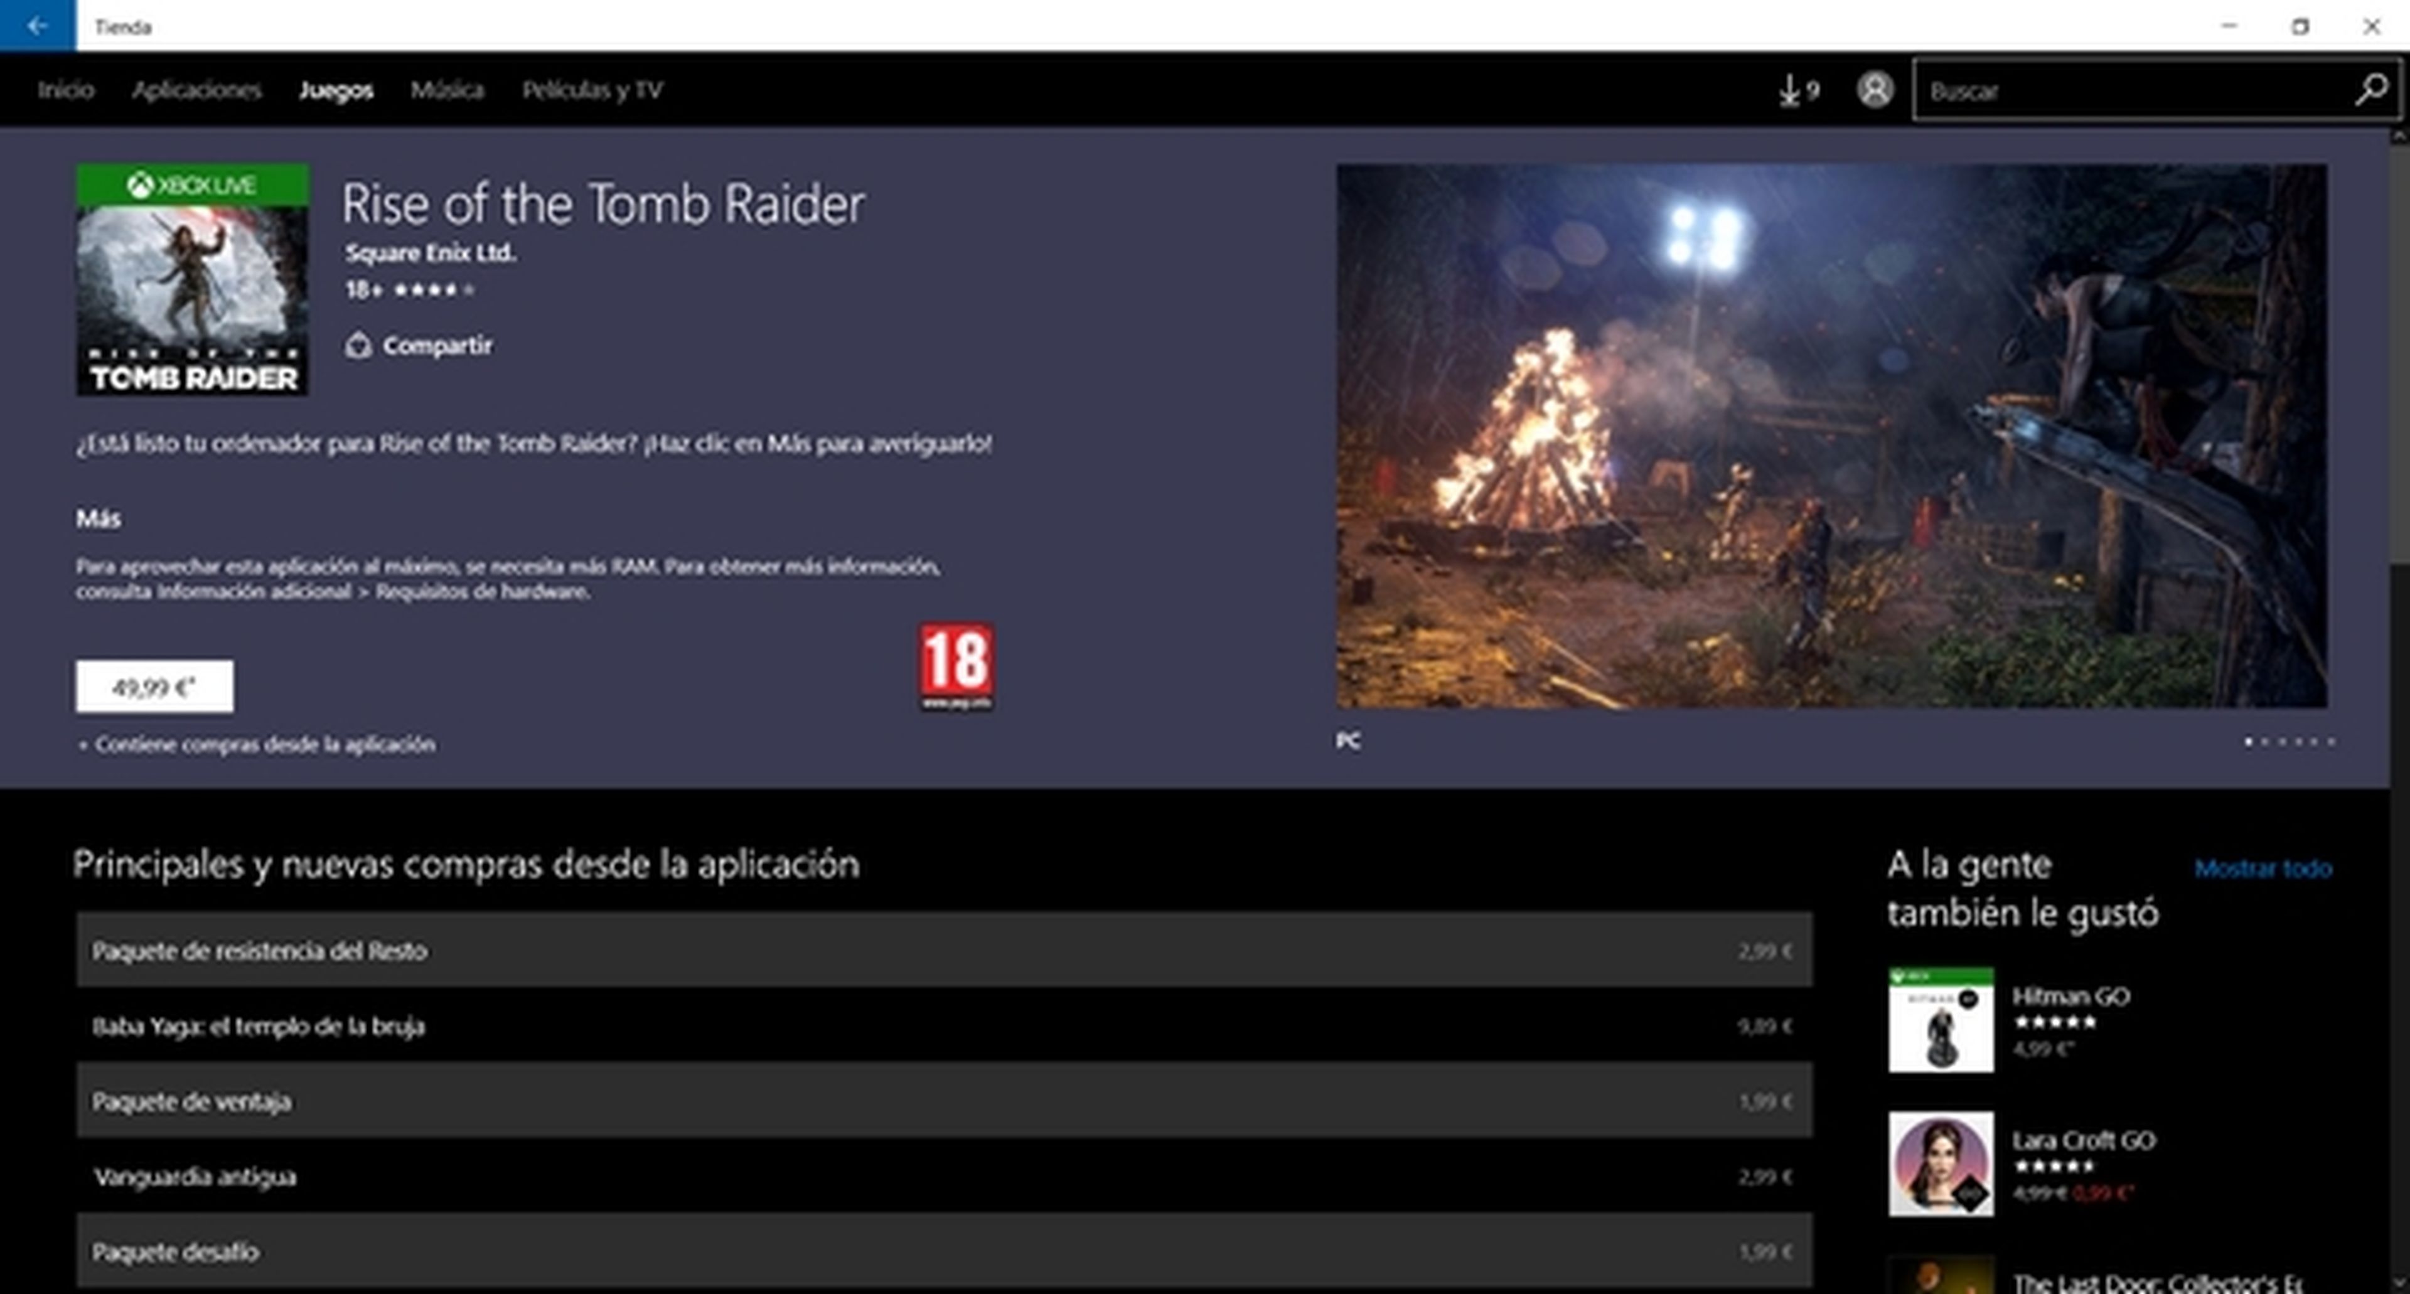Open Lara Croft GO title link
Image resolution: width=2410 pixels, height=1294 pixels.
click(2084, 1140)
